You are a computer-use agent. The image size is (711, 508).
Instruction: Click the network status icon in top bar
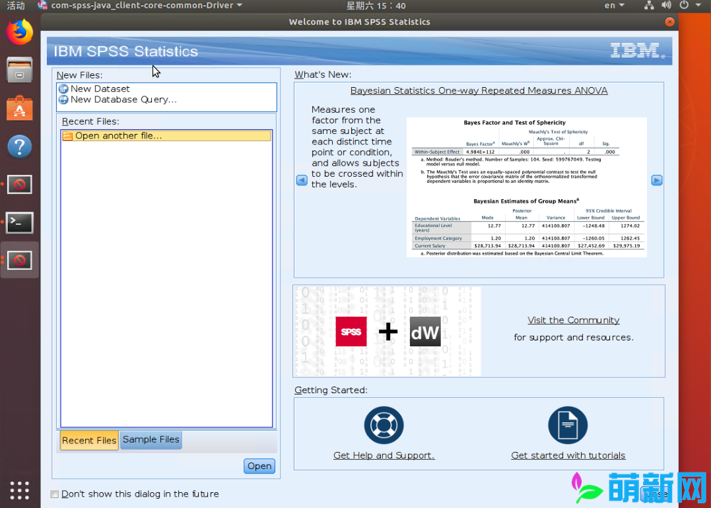coord(649,5)
